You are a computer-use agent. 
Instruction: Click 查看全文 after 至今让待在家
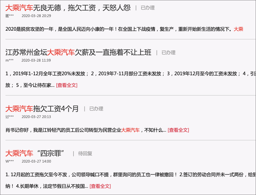click(x=67, y=85)
